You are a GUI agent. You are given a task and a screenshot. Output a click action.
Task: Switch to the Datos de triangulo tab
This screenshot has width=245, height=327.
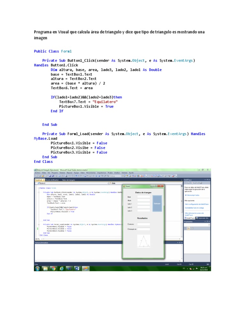tap(69, 180)
